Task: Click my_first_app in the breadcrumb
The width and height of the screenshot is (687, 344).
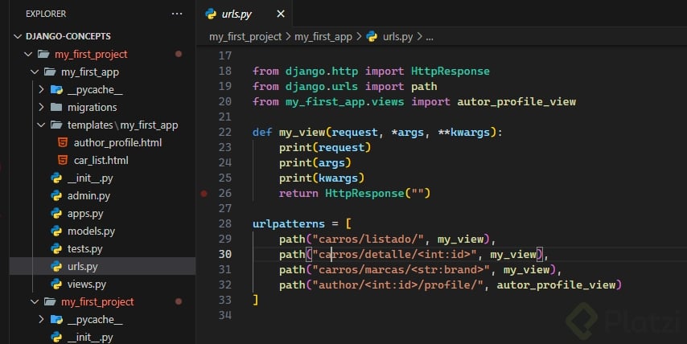Action: (x=323, y=37)
